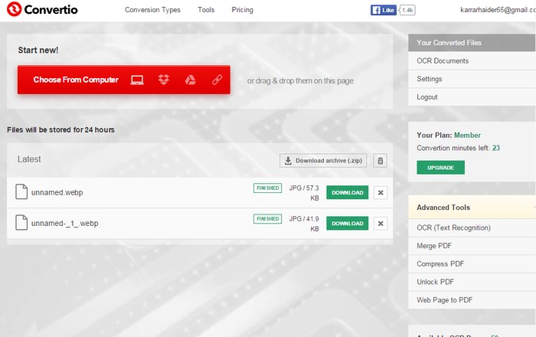Screen dimensions: 536x337
Task: Open the 1.4k like count bubble
Action: 407,10
